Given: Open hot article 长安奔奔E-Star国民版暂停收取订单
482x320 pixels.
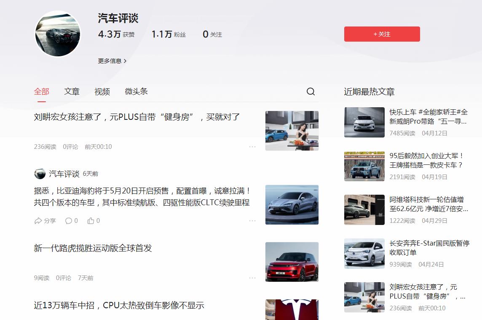Looking at the screenshot, I should click(x=429, y=248).
